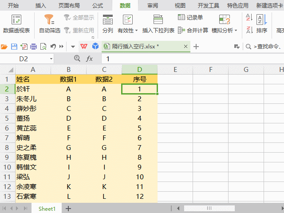This screenshot has height=213, width=284.
Task: Click the blue cube app icon
Action: tap(95, 46)
